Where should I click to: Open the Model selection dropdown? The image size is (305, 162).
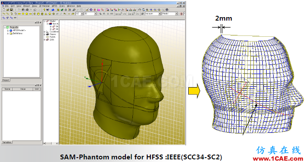coord(170,14)
